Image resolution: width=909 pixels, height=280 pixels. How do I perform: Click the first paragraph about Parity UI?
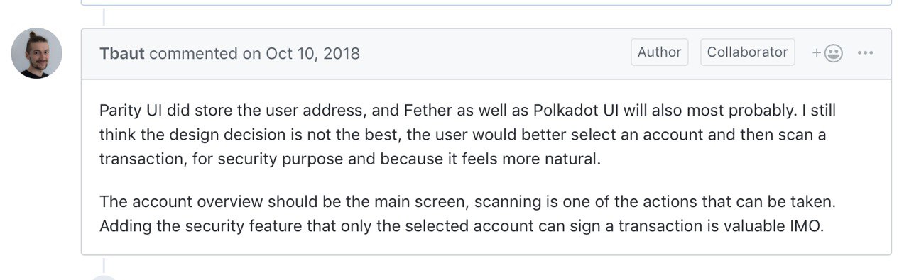(463, 135)
